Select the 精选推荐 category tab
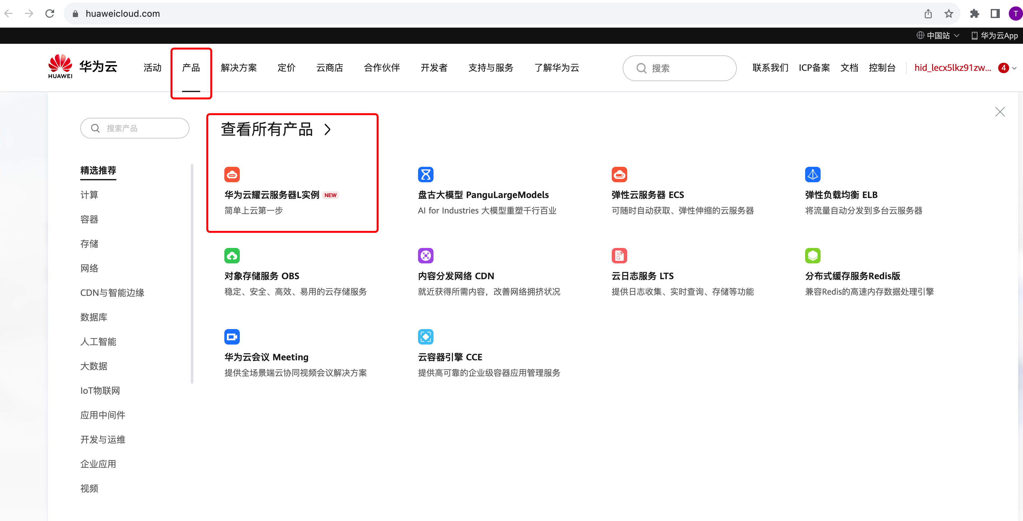 click(98, 171)
